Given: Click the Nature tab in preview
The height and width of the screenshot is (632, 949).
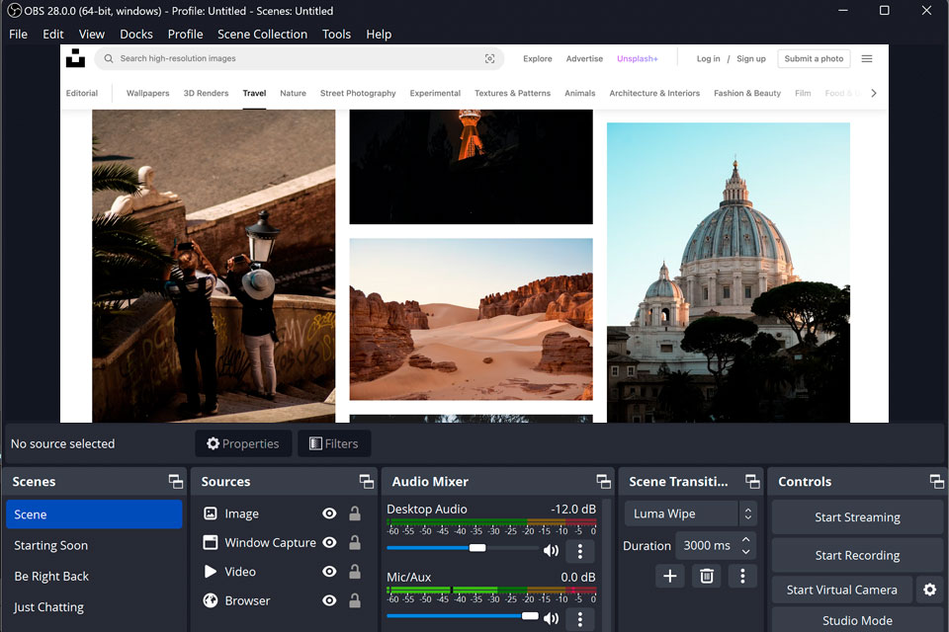Looking at the screenshot, I should click(x=293, y=93).
